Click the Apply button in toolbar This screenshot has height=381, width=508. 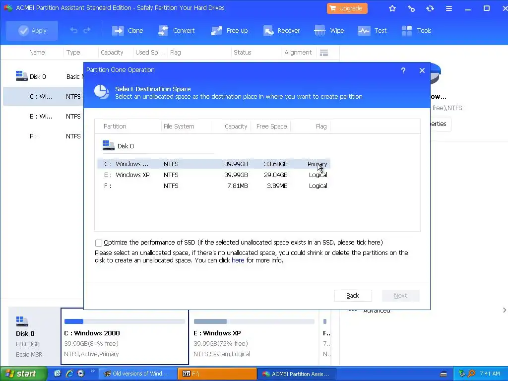tap(32, 30)
